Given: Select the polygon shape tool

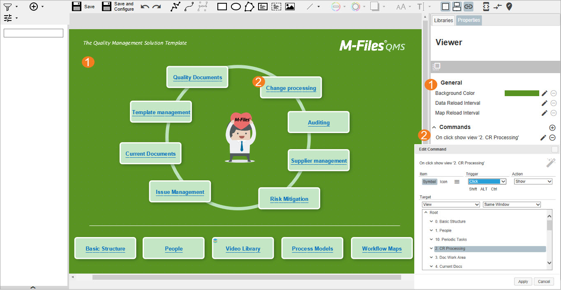Looking at the screenshot, I should click(x=249, y=7).
